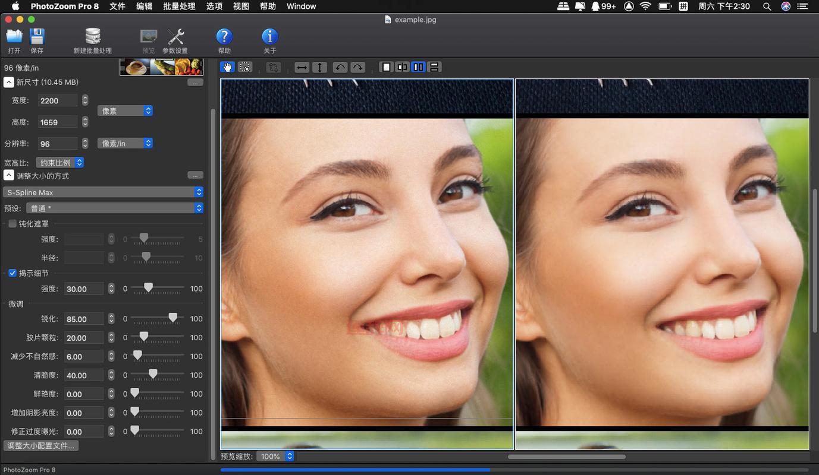This screenshot has height=475, width=819.
Task: Flip the image vertically
Action: [x=319, y=67]
